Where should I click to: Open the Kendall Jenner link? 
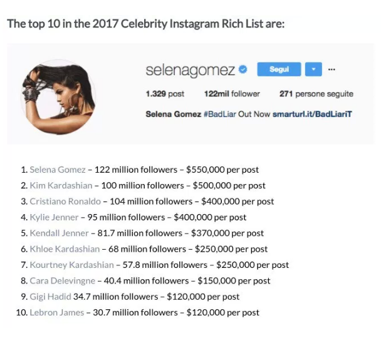pyautogui.click(x=59, y=233)
